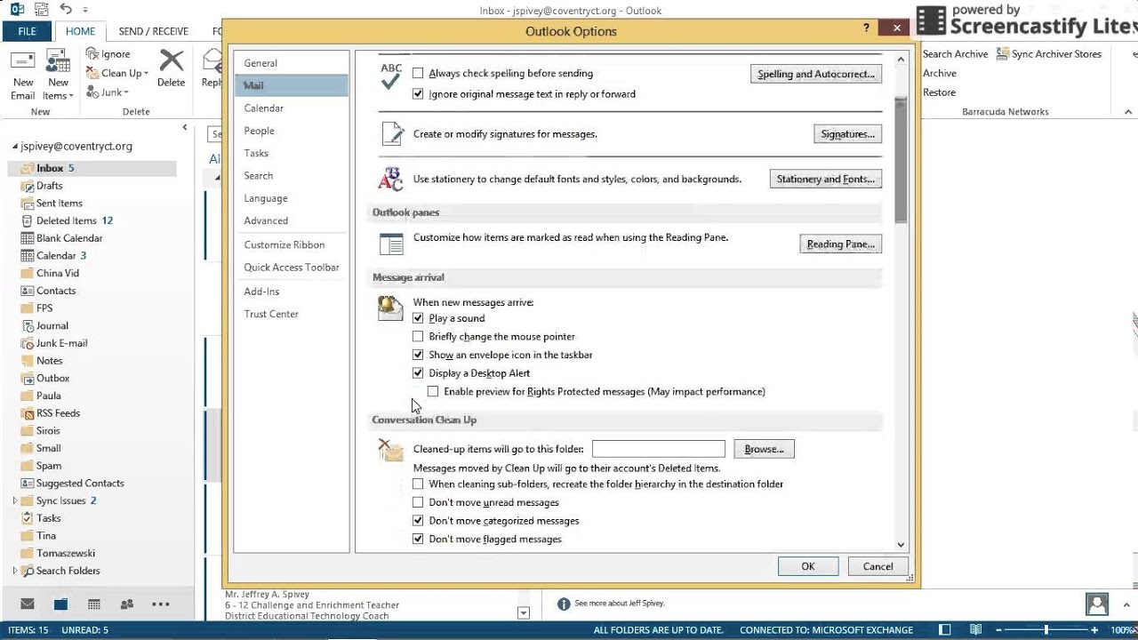Click the Delete X icon in ribbon
Screen dimensions: 1138x640
click(171, 60)
